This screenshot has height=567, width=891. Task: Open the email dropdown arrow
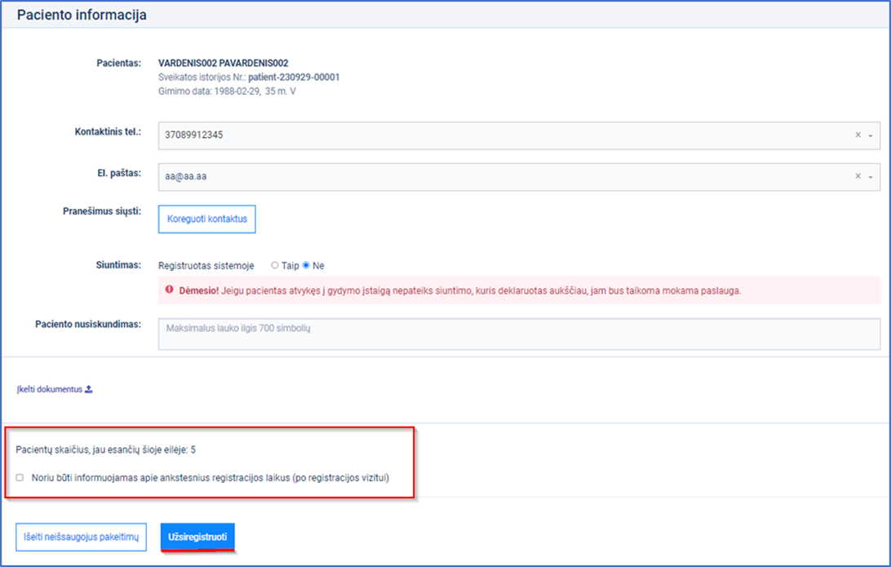(871, 177)
